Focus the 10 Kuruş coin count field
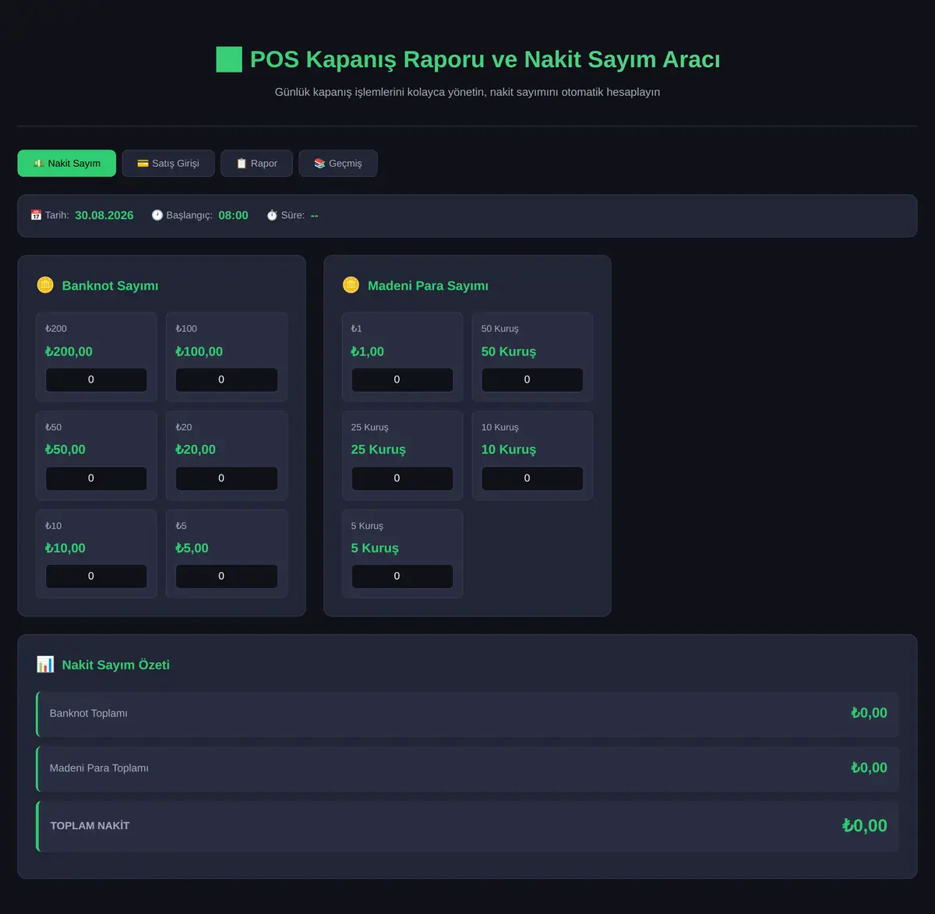 (x=532, y=478)
